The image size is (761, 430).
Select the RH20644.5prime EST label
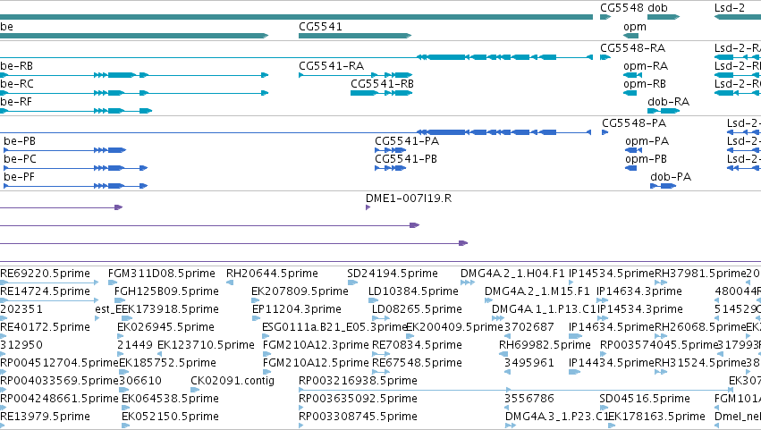pos(272,274)
